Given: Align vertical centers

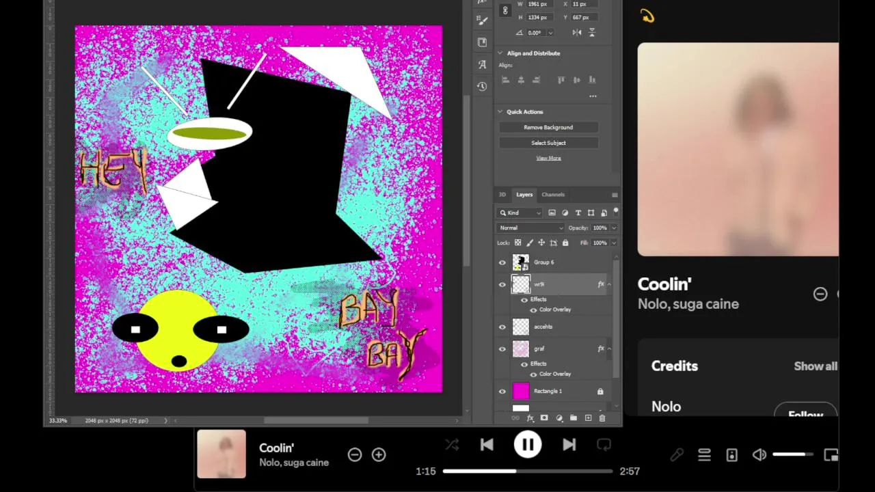Looking at the screenshot, I should [576, 80].
